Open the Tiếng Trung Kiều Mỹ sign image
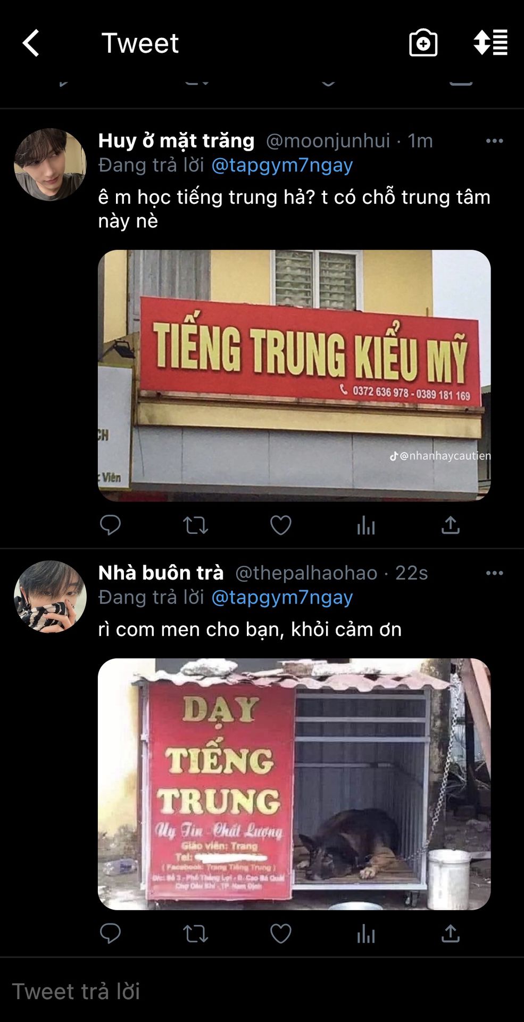 [294, 376]
